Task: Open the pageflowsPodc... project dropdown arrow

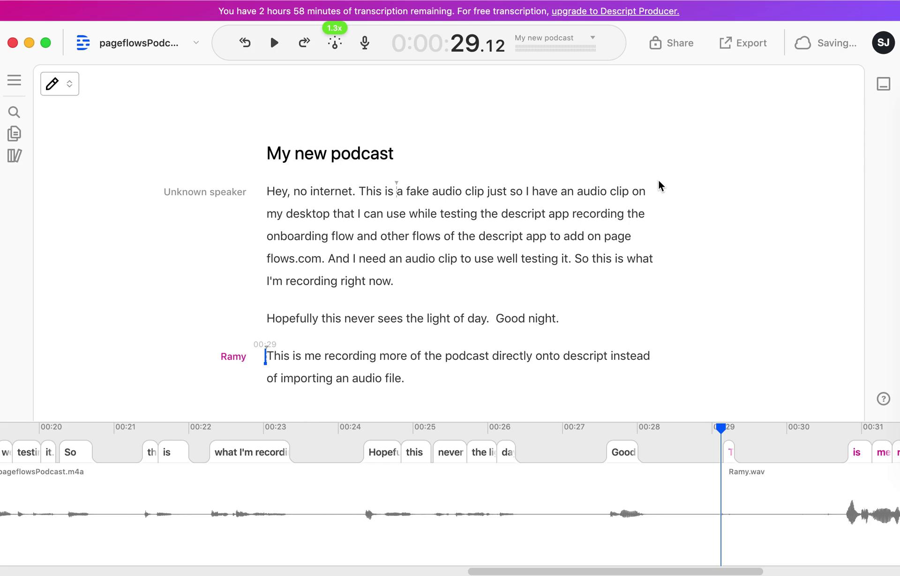Action: [196, 43]
